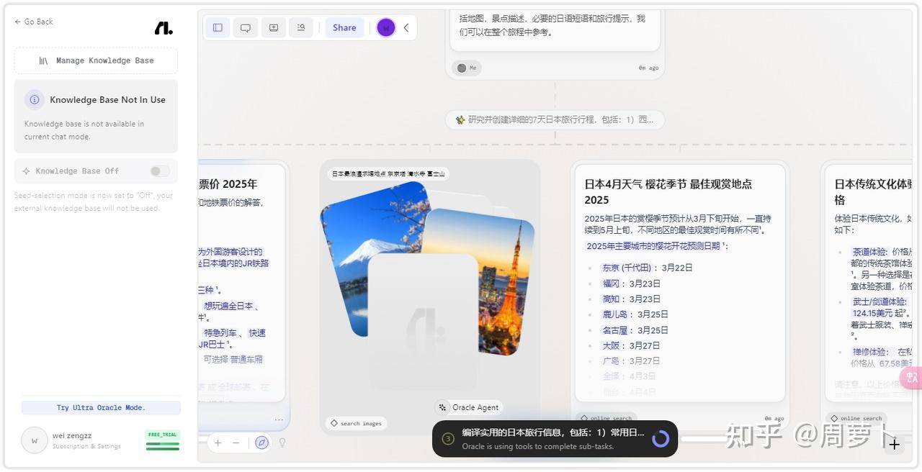
Task: Open the three-dot menu on left card
Action: coord(279,419)
